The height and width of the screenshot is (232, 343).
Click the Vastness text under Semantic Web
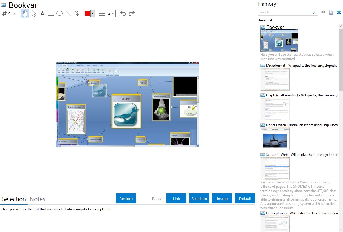pyautogui.click(x=298, y=195)
